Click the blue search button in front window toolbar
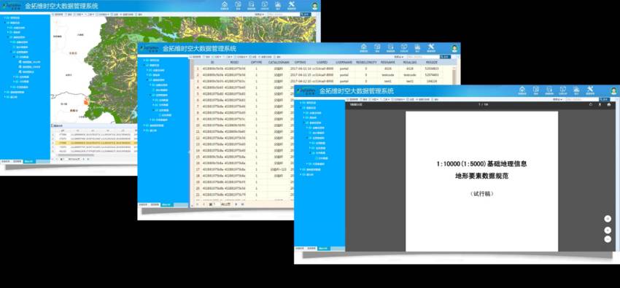 click(x=604, y=100)
